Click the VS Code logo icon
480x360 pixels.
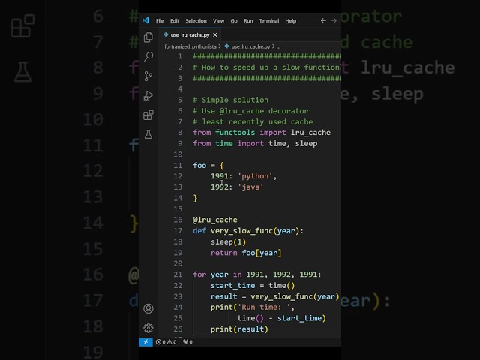(x=145, y=20)
